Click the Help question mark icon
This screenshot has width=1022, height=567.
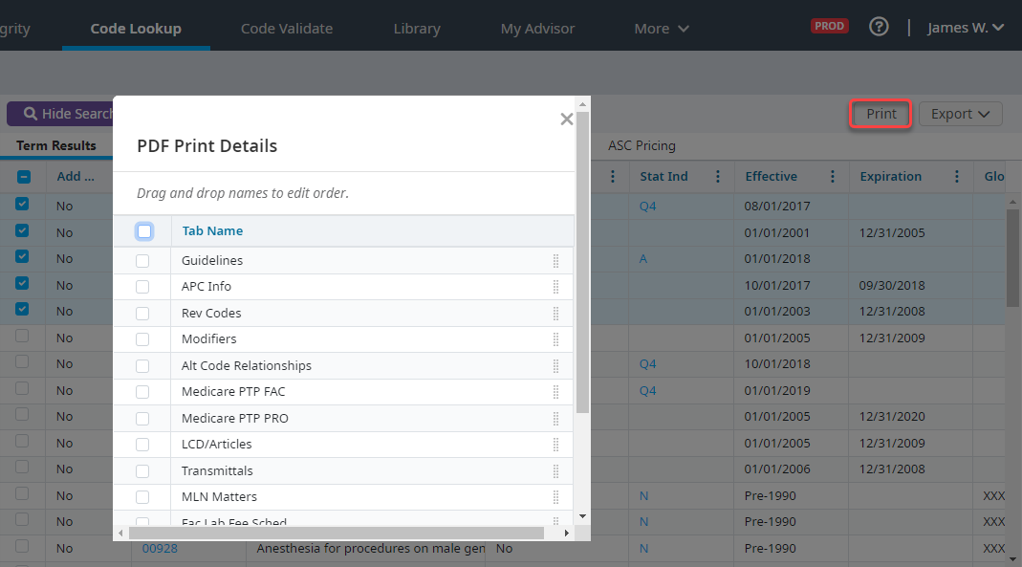pos(879,27)
